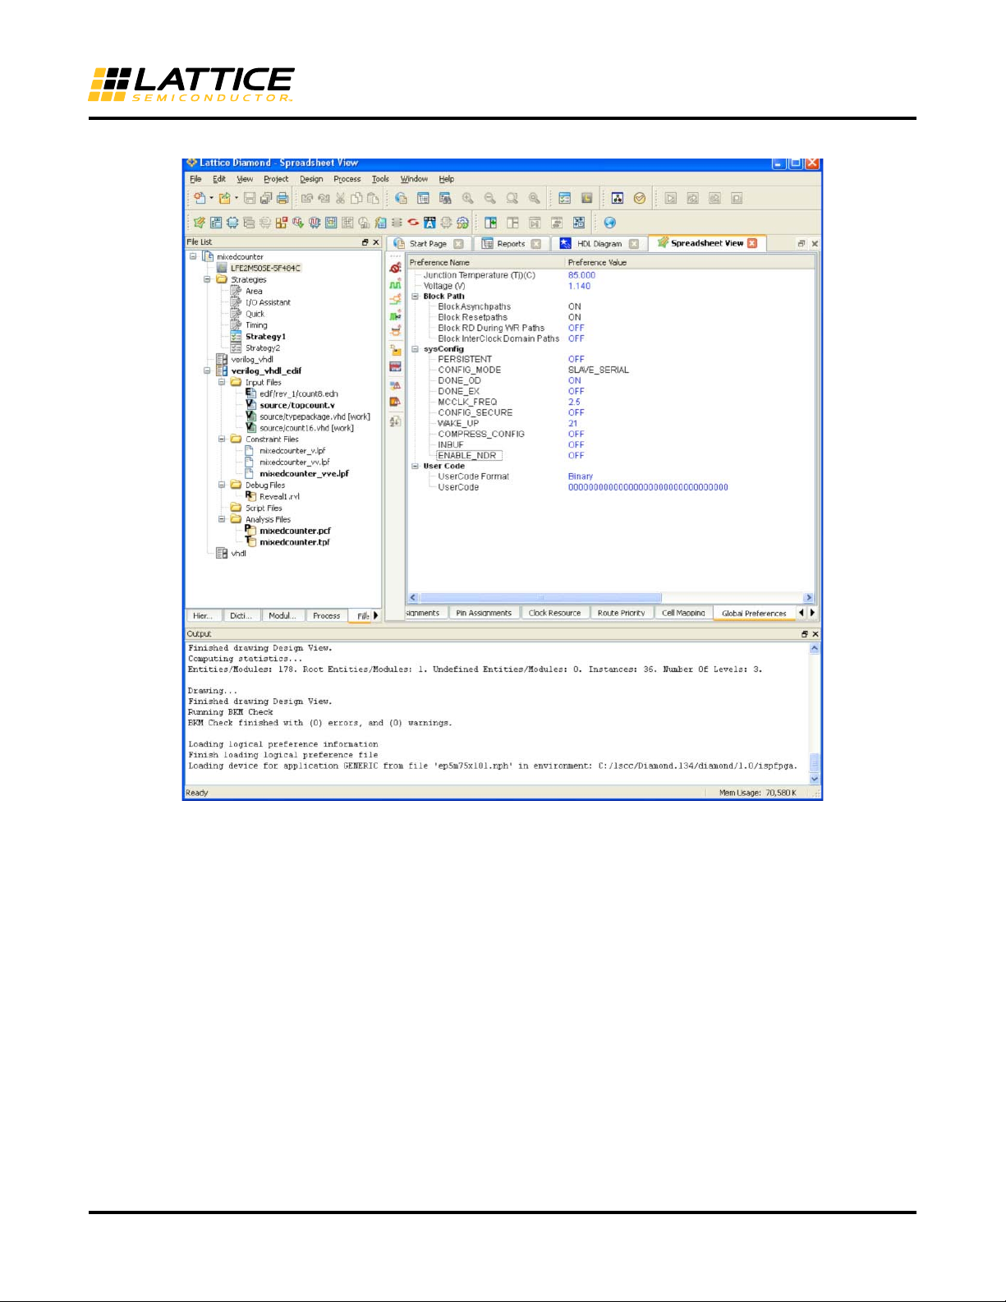Screen dimensions: 1006x1302
Task: Close the HDL Diagram tab
Action: click(x=634, y=244)
